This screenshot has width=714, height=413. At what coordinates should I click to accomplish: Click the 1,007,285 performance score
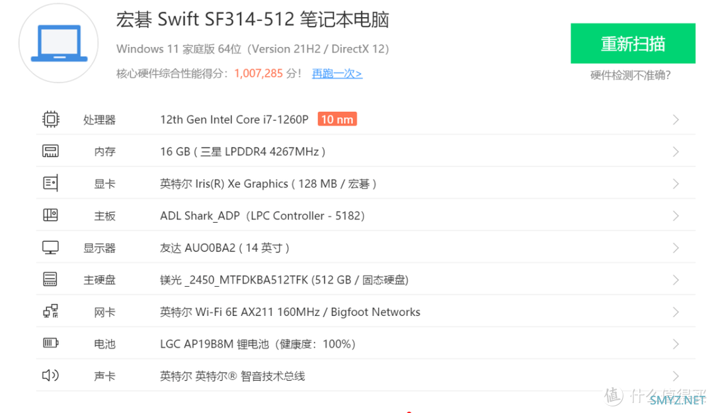[x=258, y=73]
